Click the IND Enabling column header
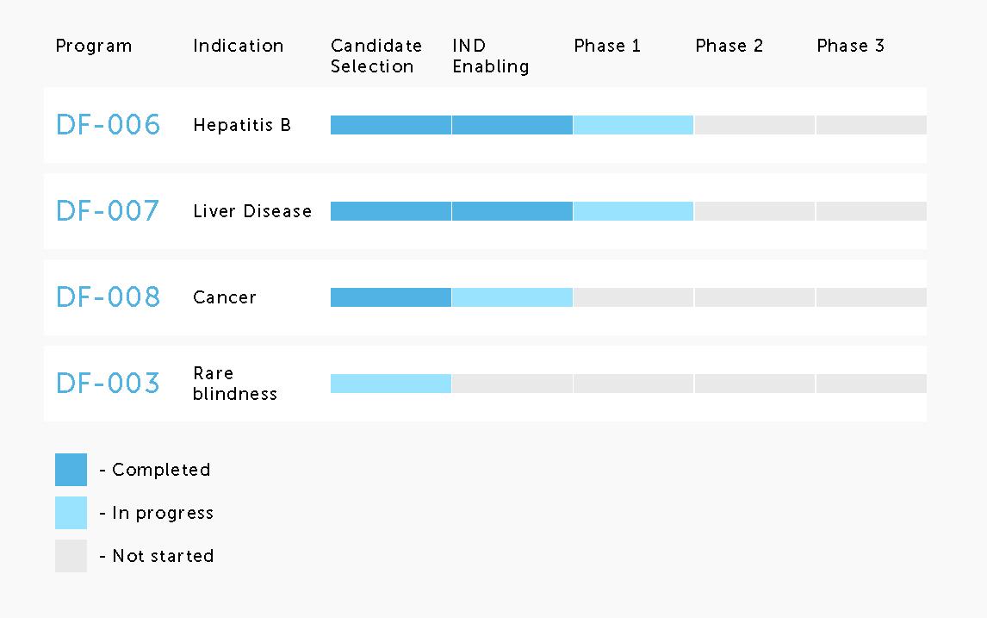Image resolution: width=987 pixels, height=618 pixels. (490, 56)
